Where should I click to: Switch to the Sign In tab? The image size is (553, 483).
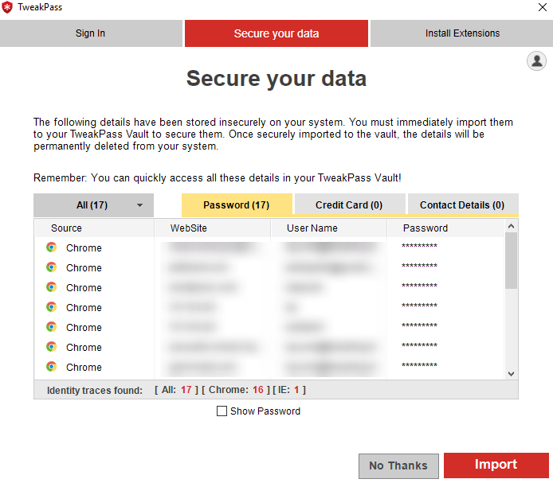click(90, 33)
